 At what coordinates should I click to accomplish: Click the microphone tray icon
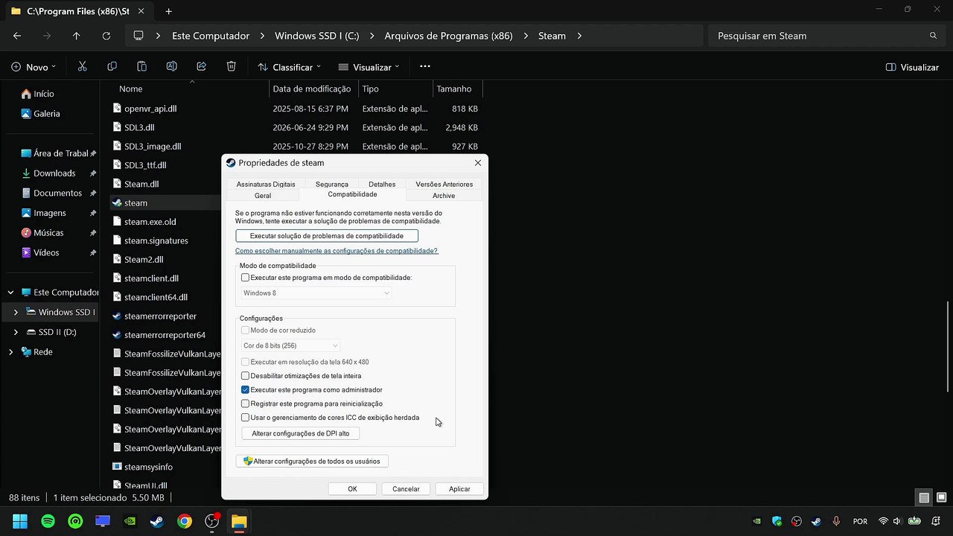(x=836, y=521)
